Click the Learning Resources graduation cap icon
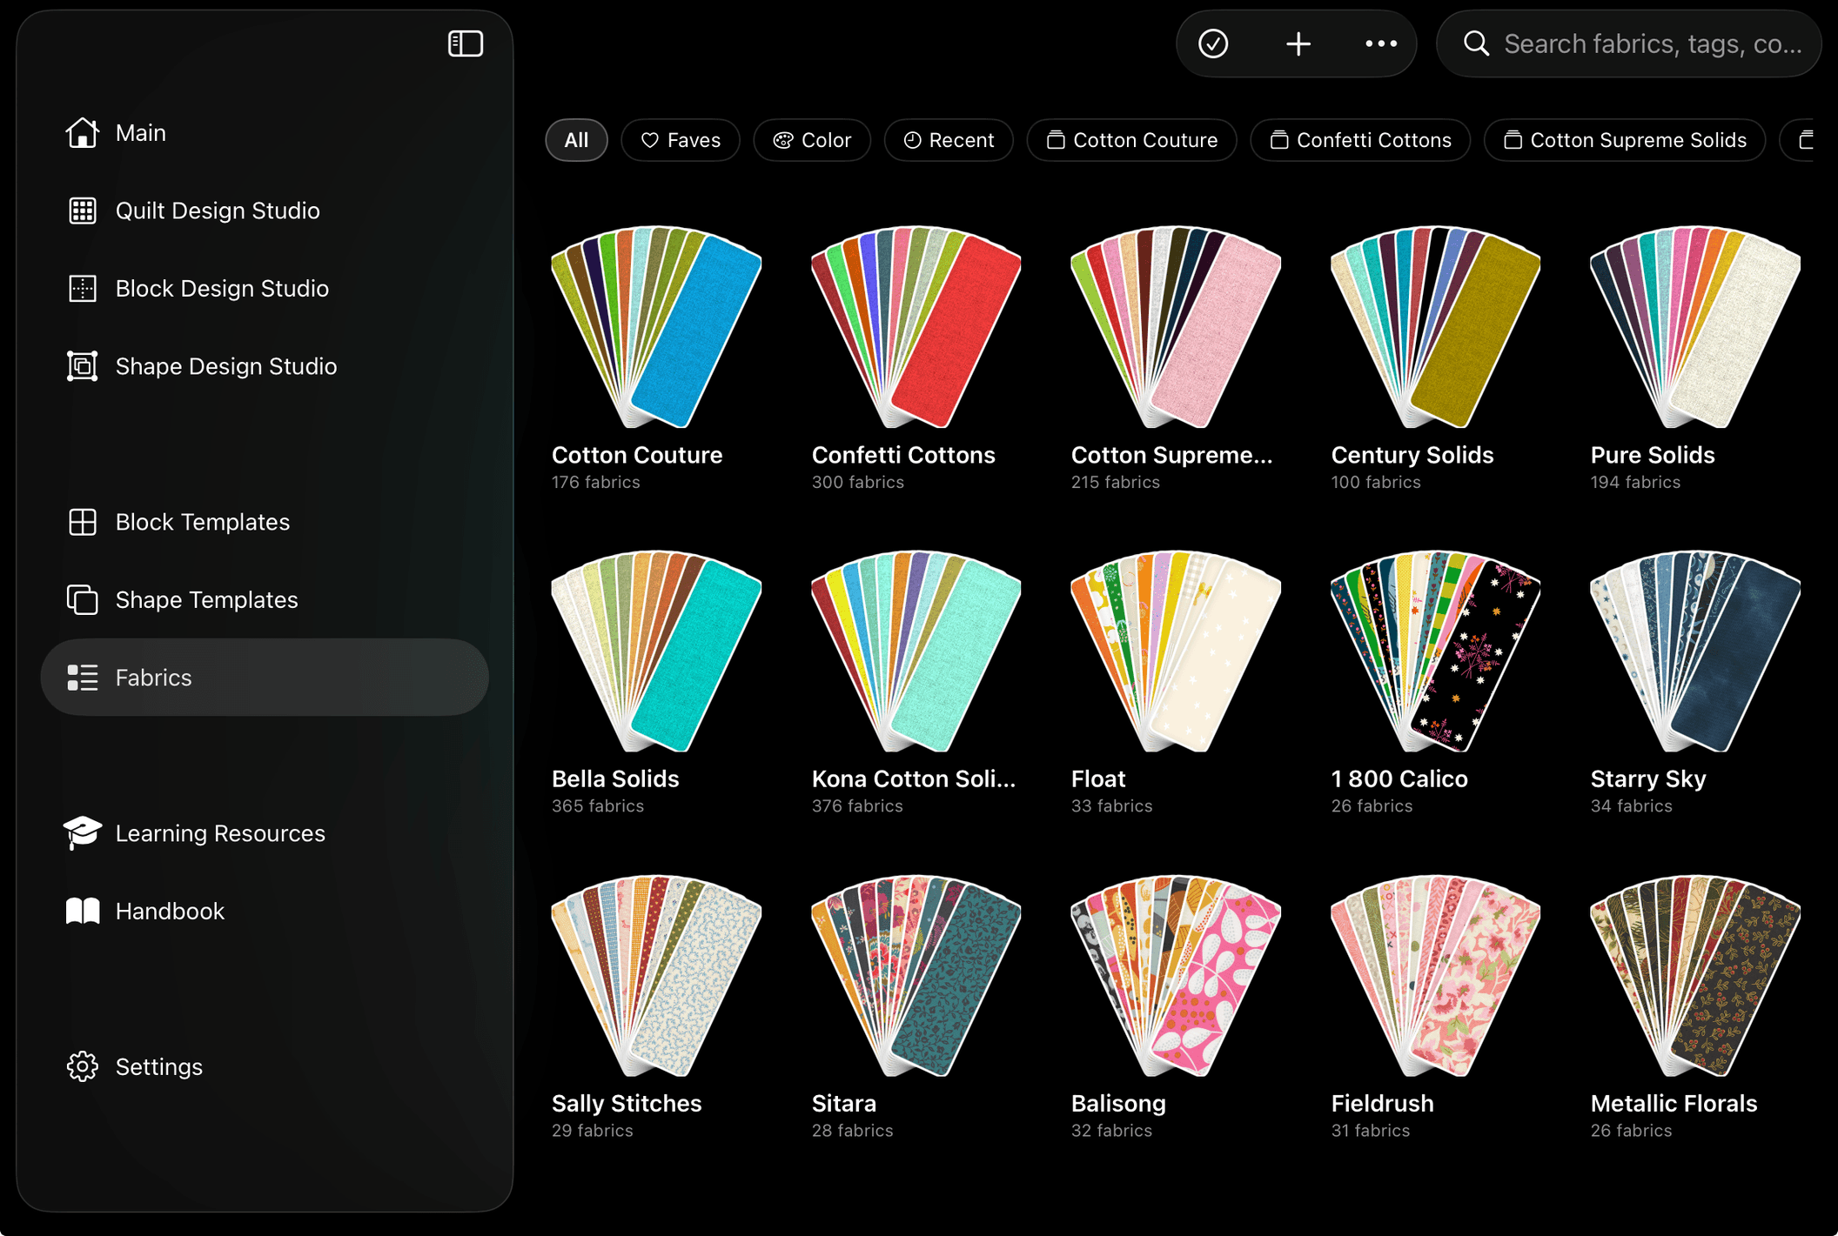The image size is (1838, 1236). 83,833
